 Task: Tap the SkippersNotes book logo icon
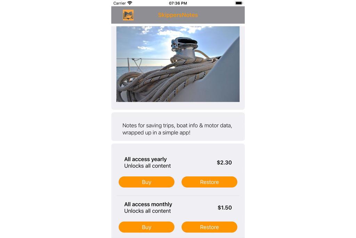click(x=128, y=15)
